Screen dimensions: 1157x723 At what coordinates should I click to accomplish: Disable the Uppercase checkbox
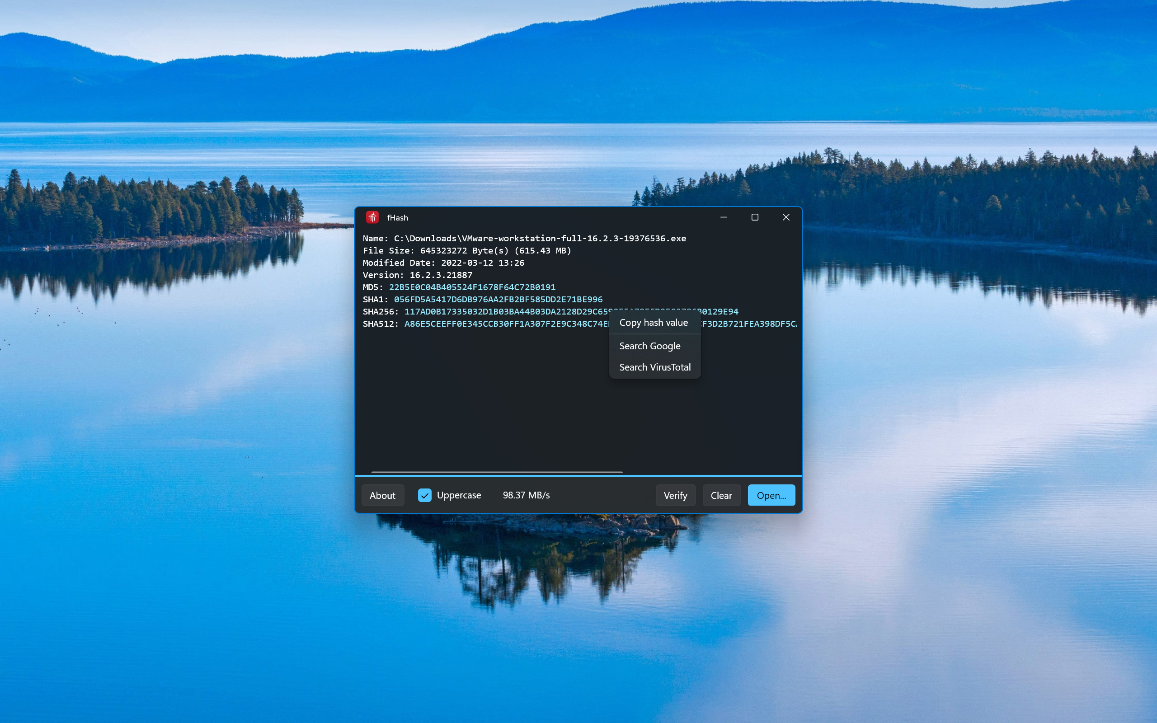coord(424,495)
